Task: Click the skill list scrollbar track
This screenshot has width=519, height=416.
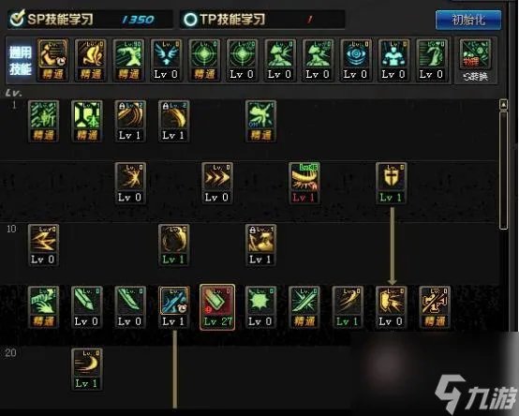Action: (x=503, y=171)
